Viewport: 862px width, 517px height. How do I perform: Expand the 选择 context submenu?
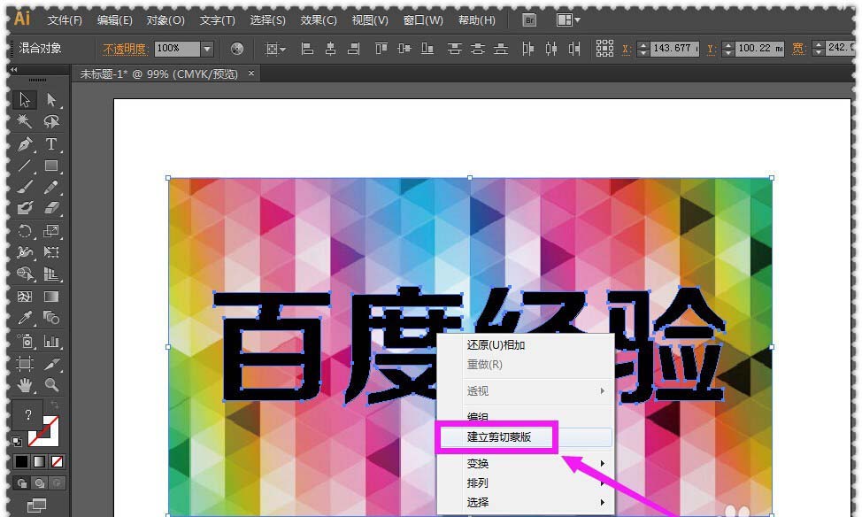pos(538,502)
